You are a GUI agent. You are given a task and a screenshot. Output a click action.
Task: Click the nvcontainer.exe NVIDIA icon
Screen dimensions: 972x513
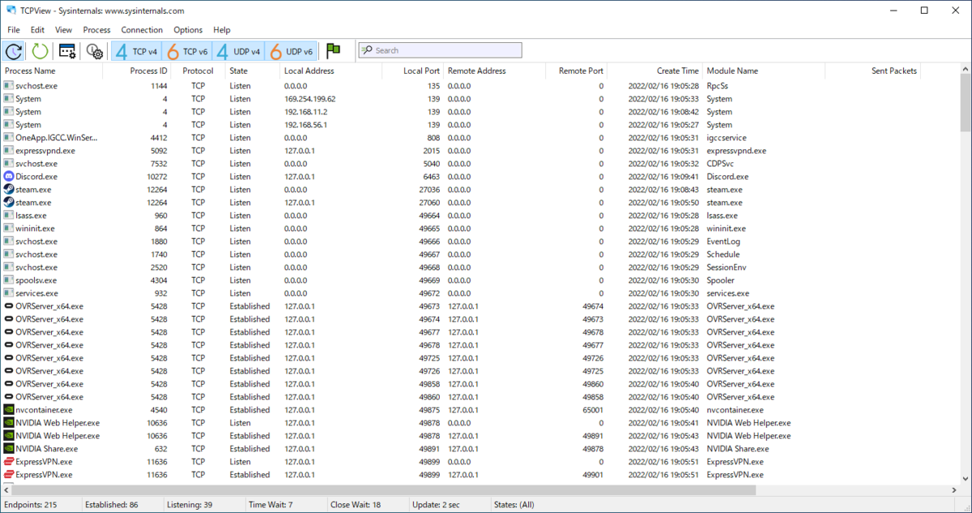point(9,409)
